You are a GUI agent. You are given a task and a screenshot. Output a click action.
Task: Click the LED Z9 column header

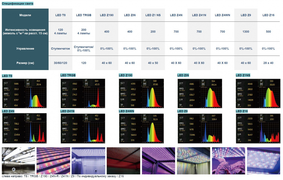(x=246, y=15)
